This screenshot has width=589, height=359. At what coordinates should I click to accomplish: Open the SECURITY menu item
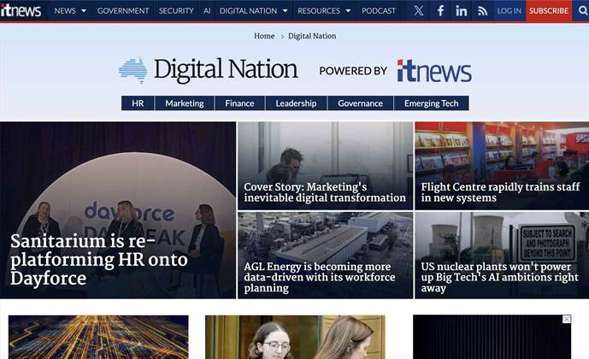[x=176, y=11]
